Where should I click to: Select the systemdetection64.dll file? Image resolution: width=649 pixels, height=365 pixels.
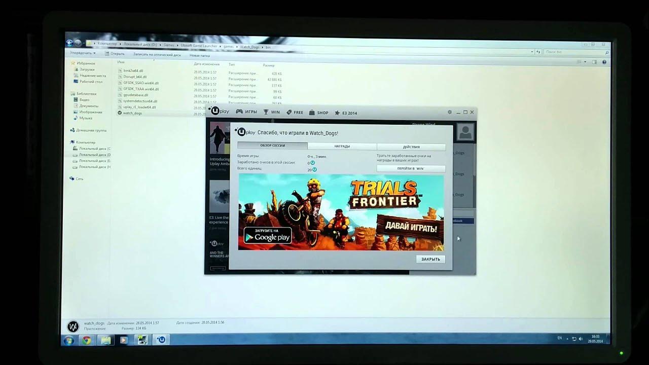point(137,101)
